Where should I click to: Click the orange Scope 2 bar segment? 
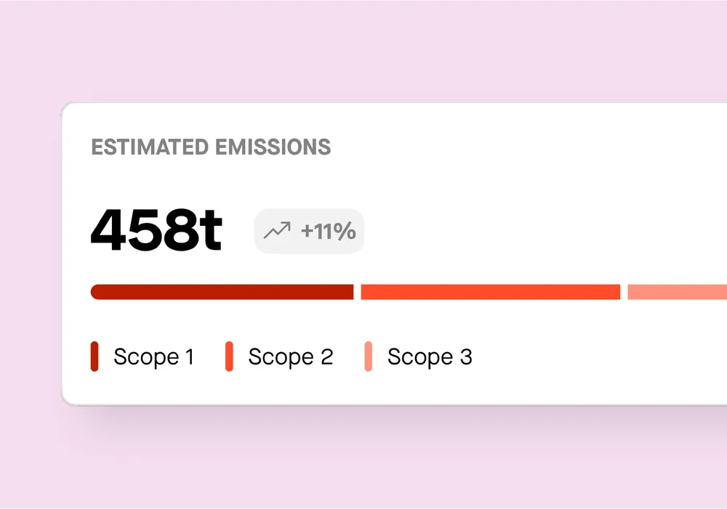[x=489, y=291]
